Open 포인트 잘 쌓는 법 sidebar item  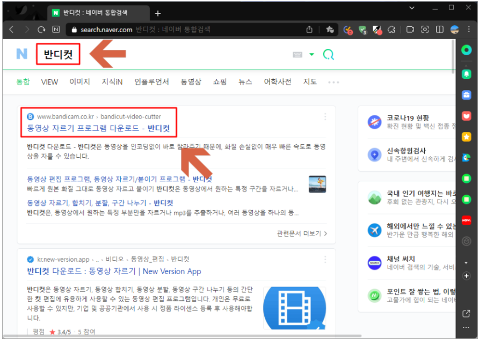coord(411,295)
